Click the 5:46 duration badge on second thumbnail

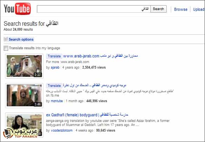(37, 104)
